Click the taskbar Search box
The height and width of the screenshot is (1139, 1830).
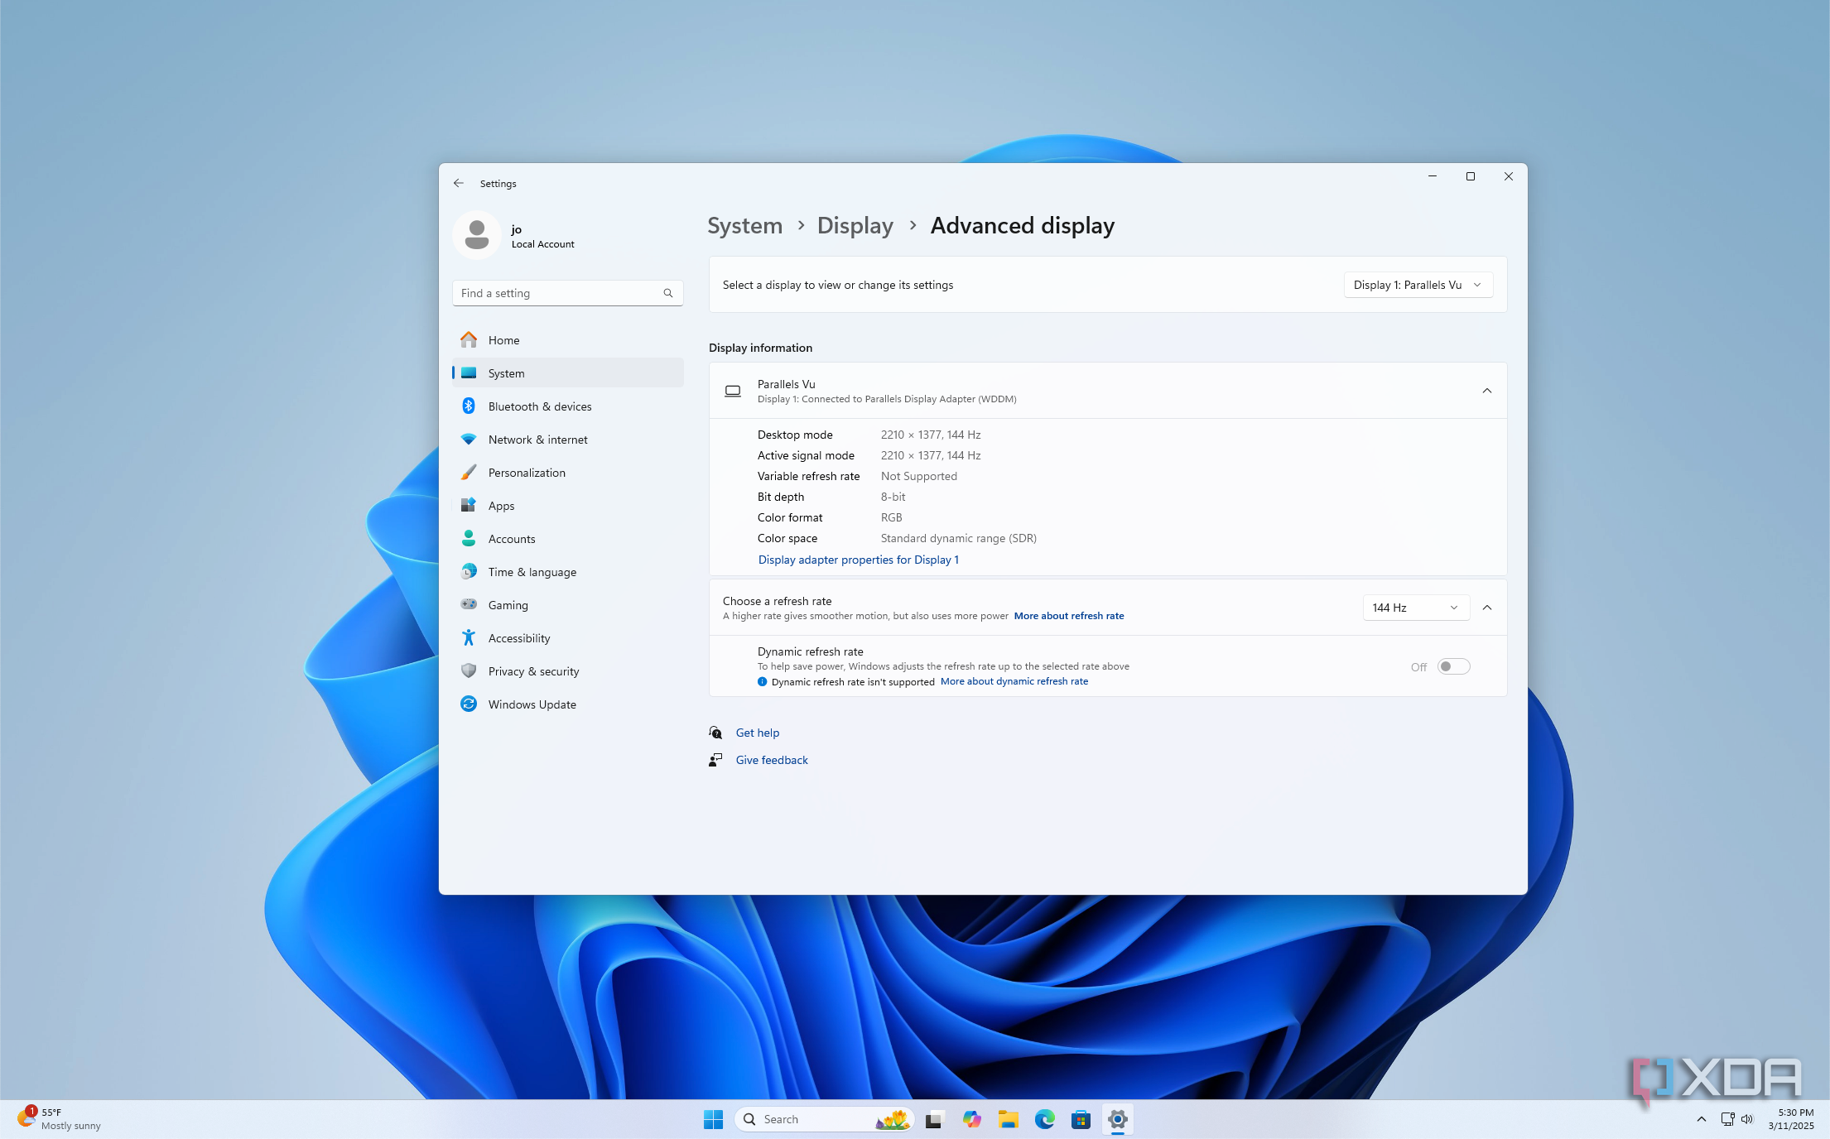click(x=825, y=1119)
